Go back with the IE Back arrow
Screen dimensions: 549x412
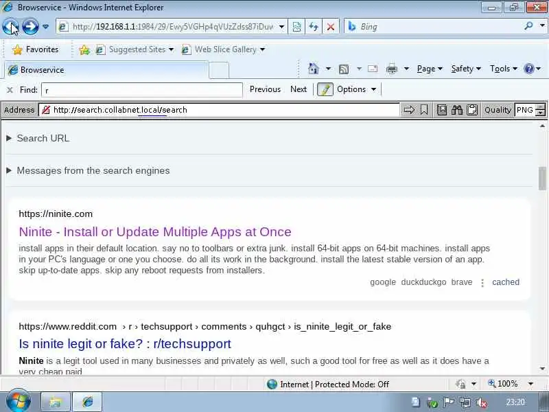pyautogui.click(x=10, y=27)
